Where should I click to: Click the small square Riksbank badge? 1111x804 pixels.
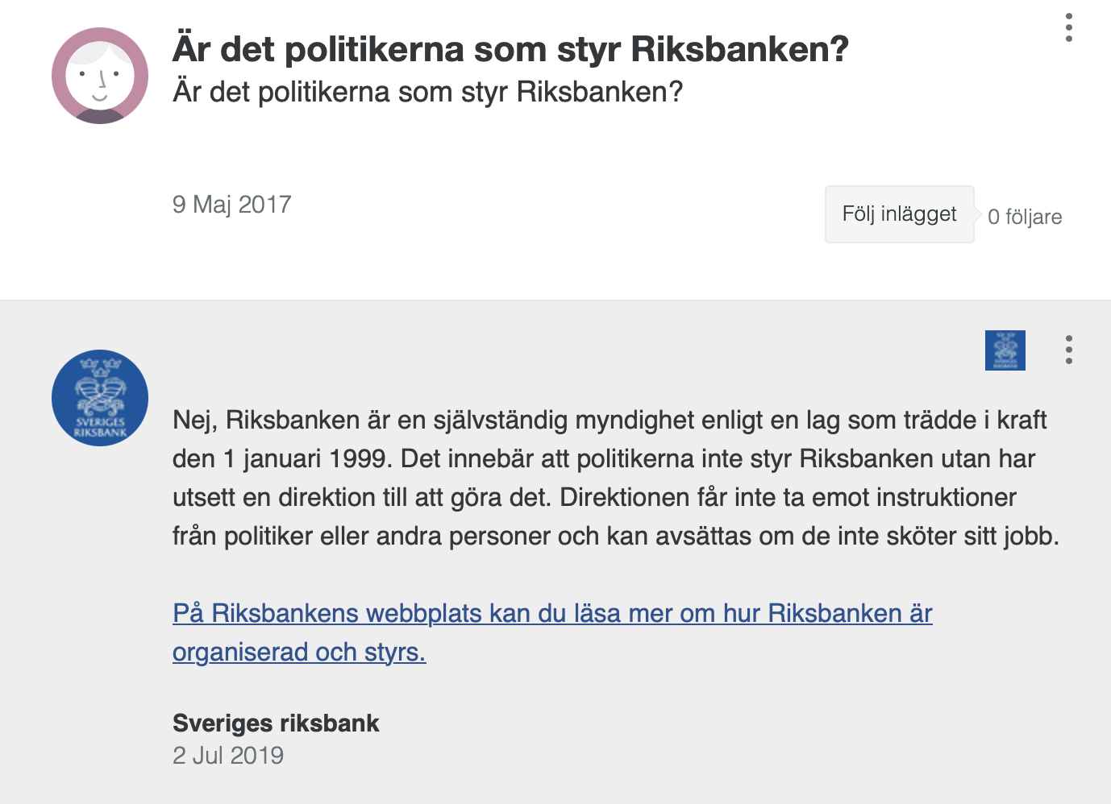pos(1005,350)
